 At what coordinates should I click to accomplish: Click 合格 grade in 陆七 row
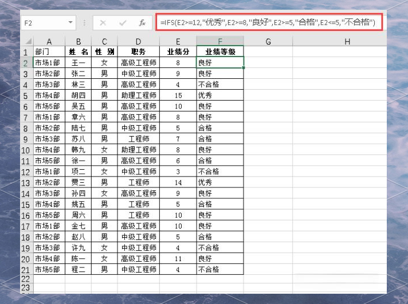(220, 128)
